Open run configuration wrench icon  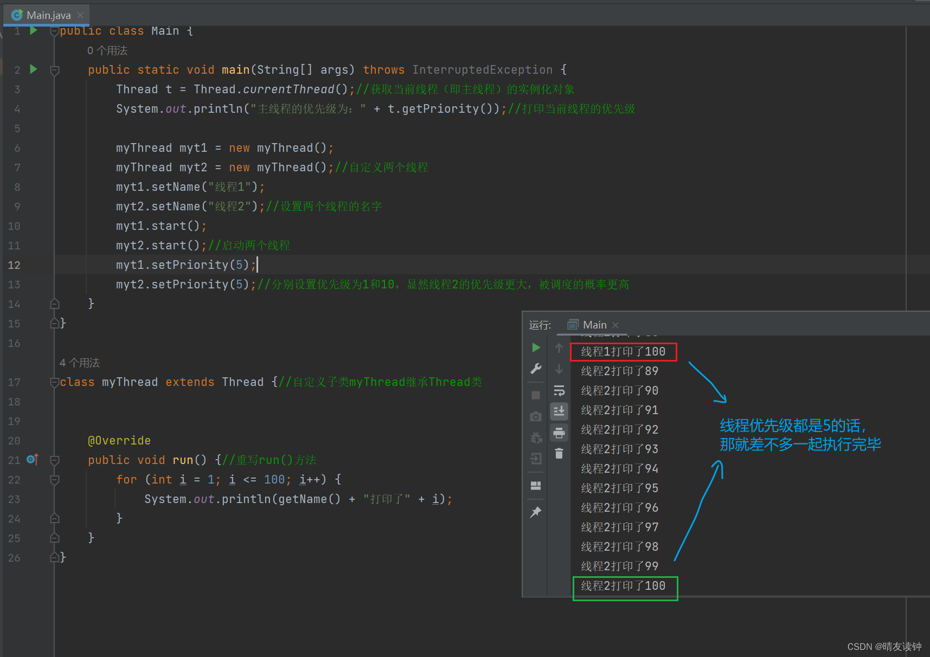click(536, 369)
